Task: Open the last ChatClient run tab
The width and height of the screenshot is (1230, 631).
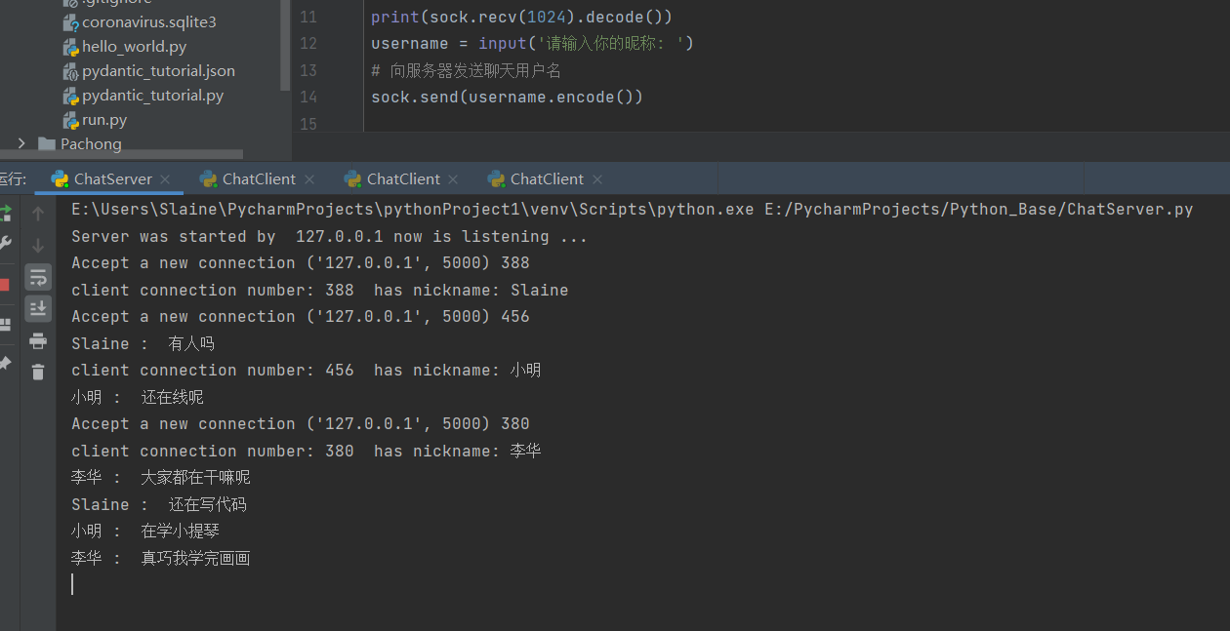Action: 547,178
